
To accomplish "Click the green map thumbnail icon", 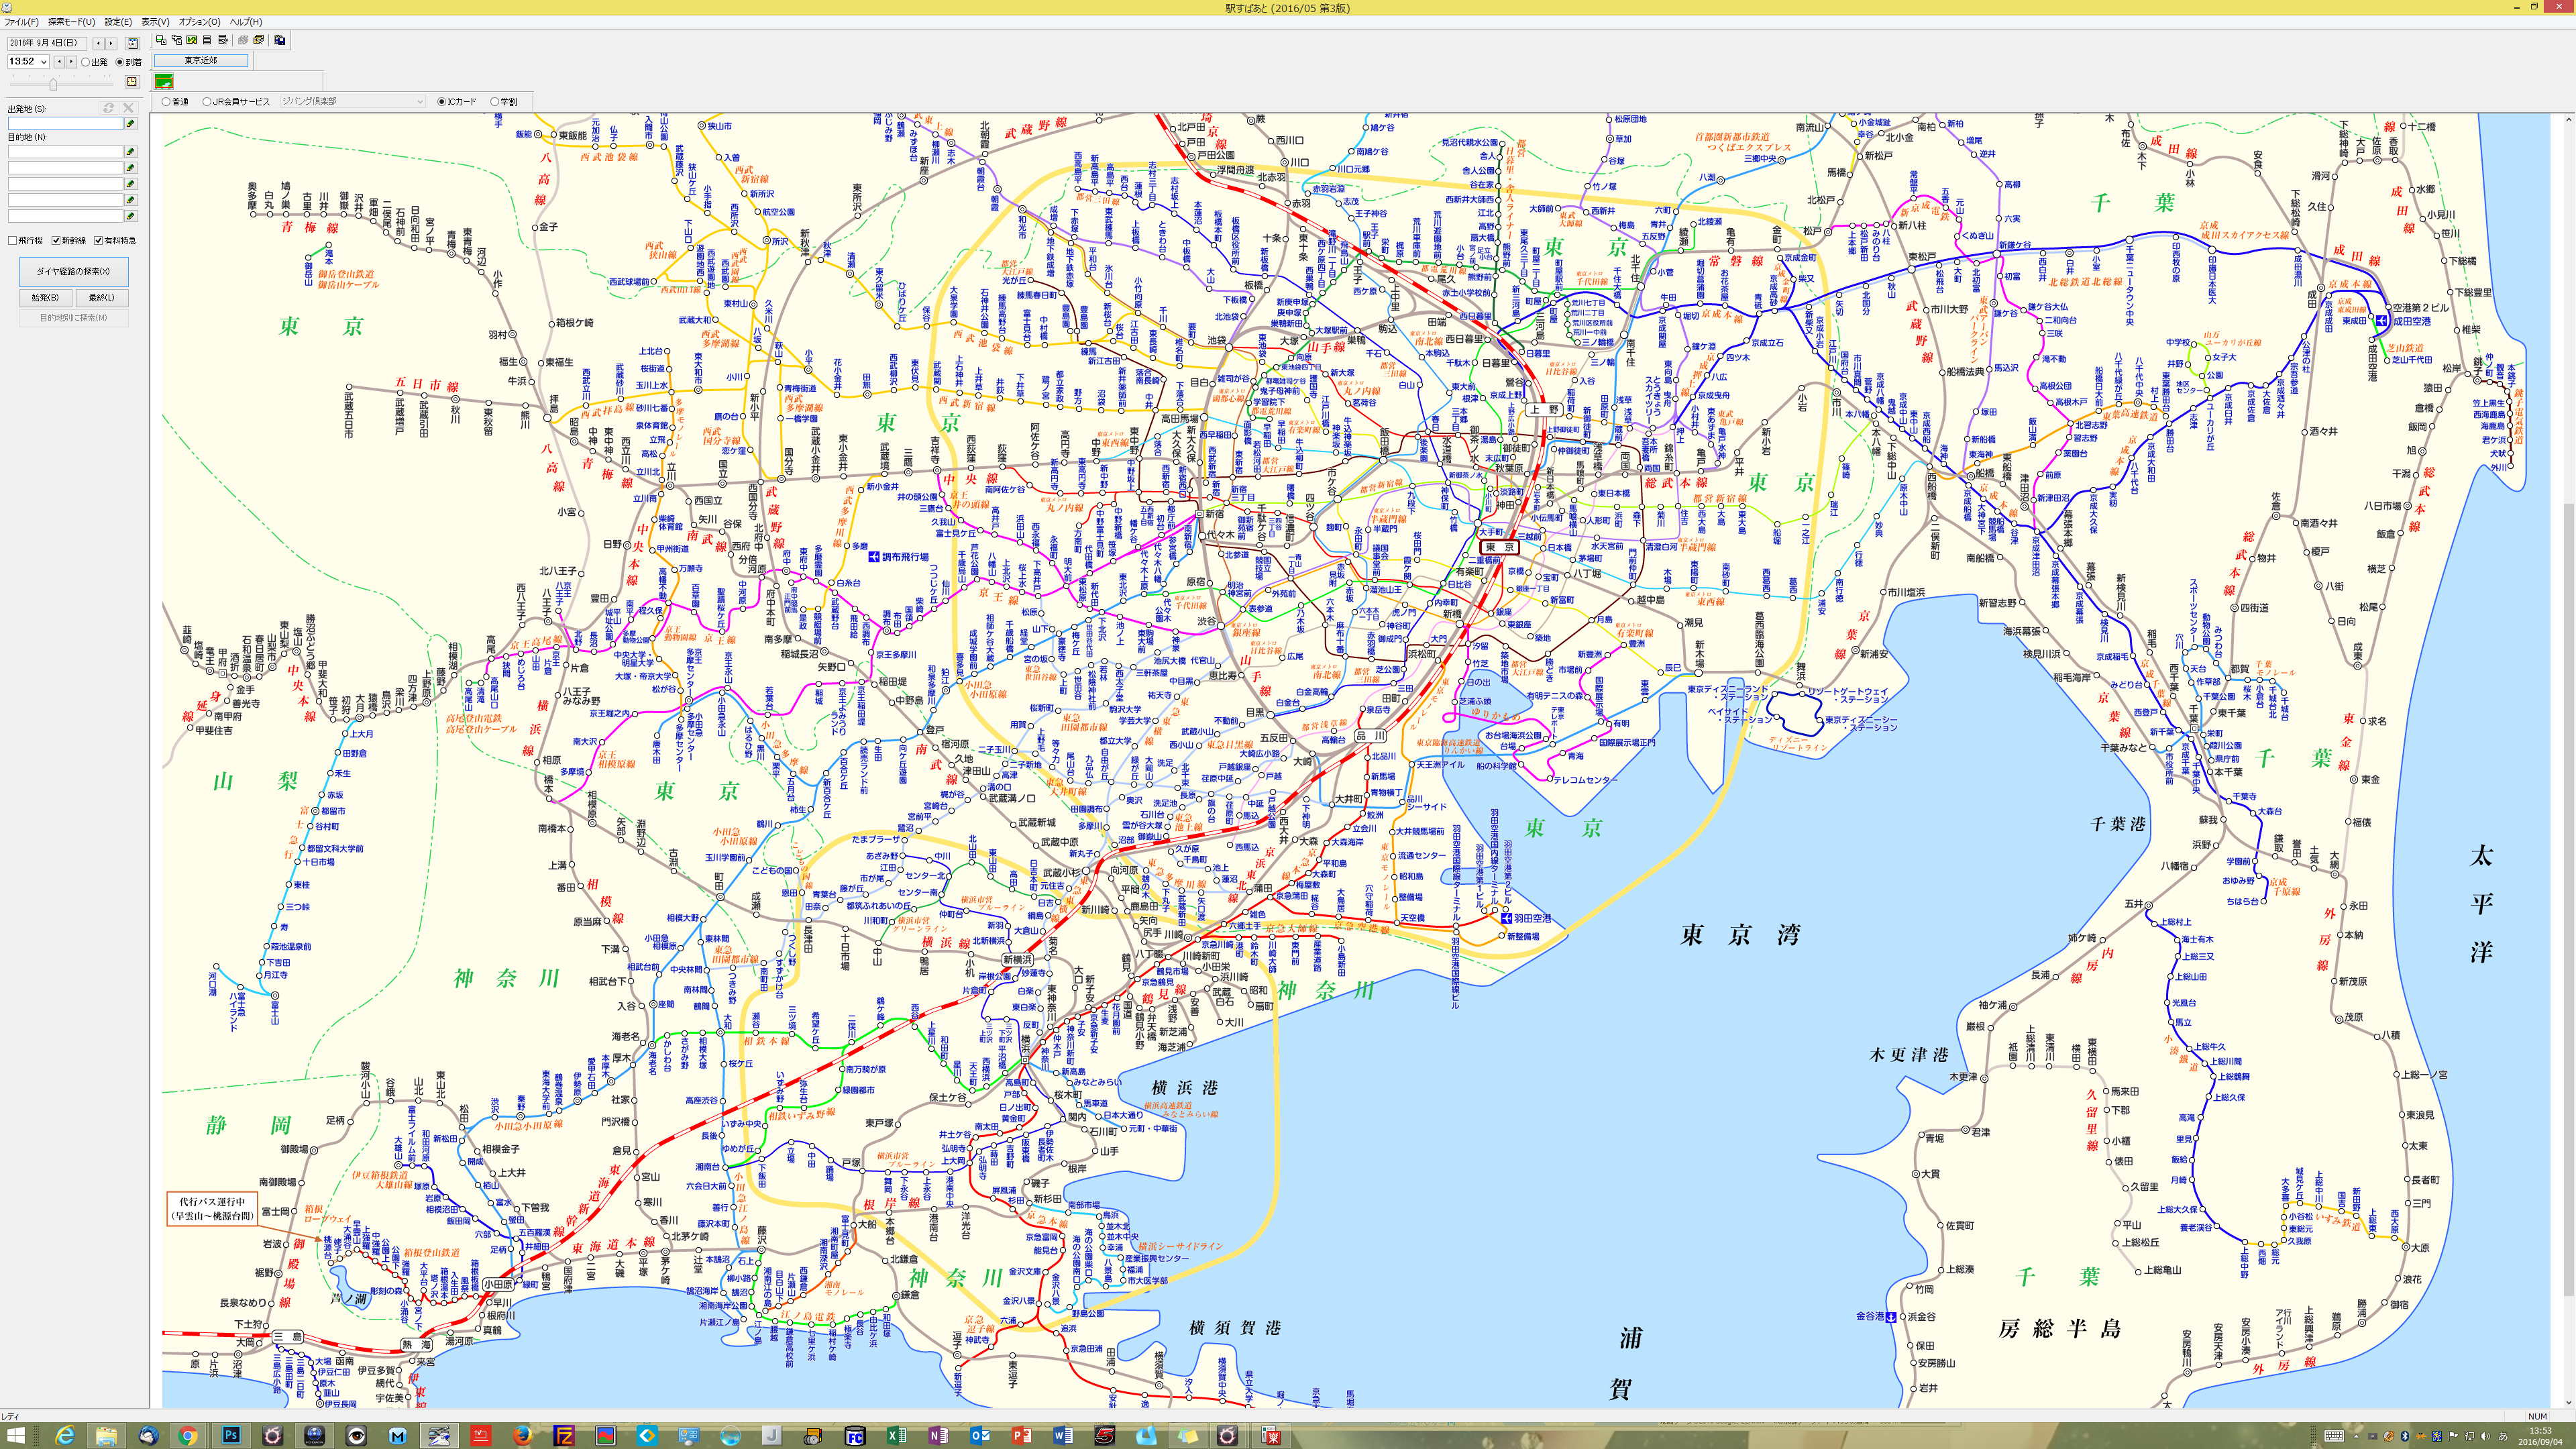I will point(164,81).
